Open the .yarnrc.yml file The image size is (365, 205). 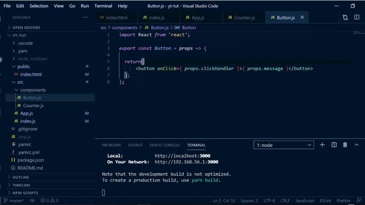coord(50,152)
